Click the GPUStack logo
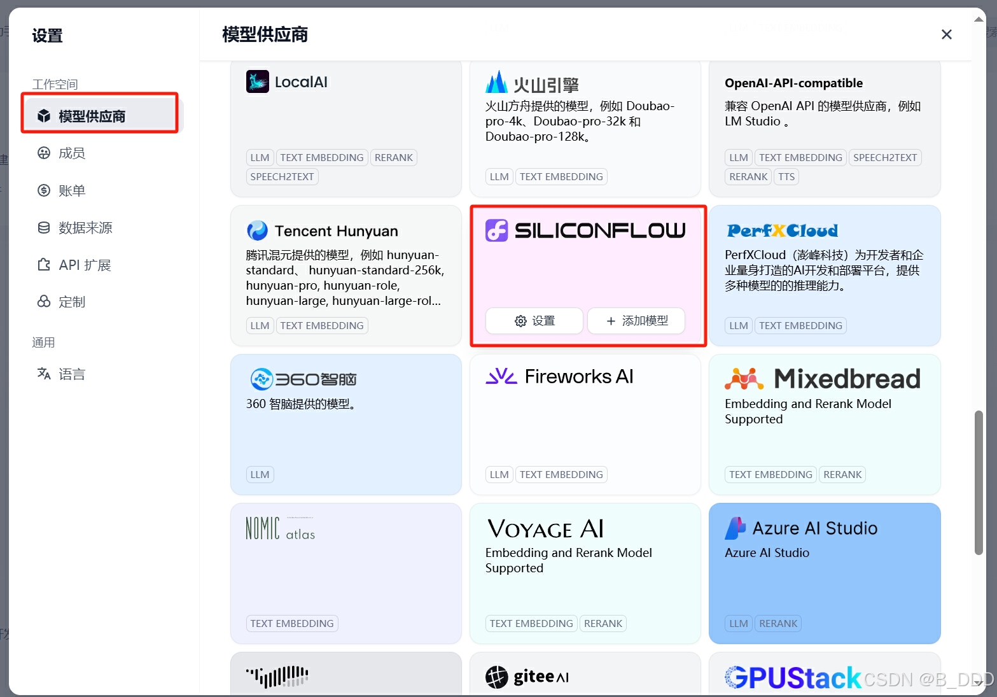The height and width of the screenshot is (697, 997). coord(793,678)
